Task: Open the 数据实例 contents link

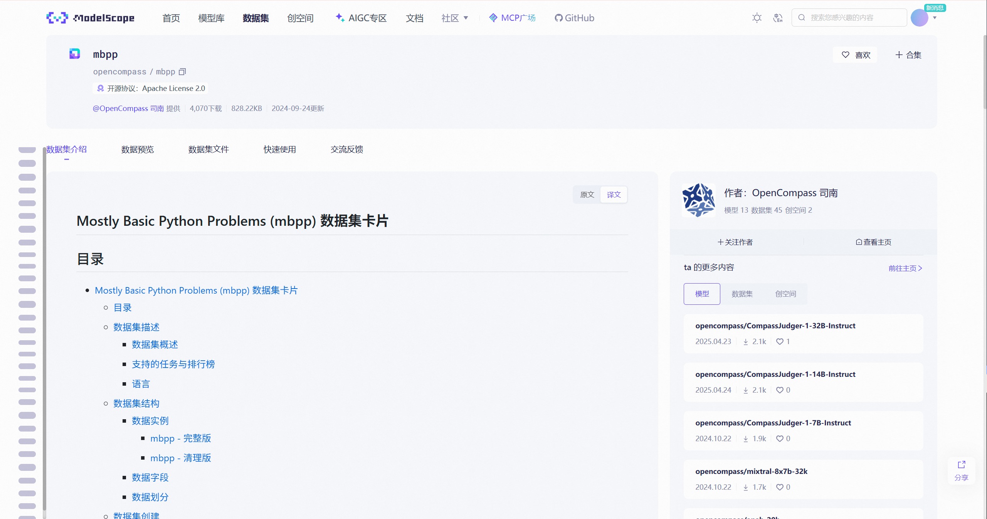Action: [x=150, y=421]
